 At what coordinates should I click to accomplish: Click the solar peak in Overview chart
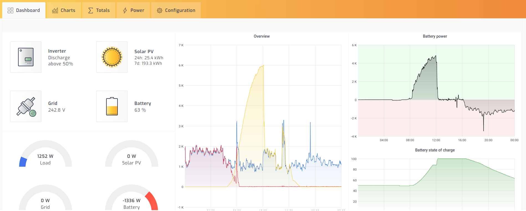(x=263, y=66)
